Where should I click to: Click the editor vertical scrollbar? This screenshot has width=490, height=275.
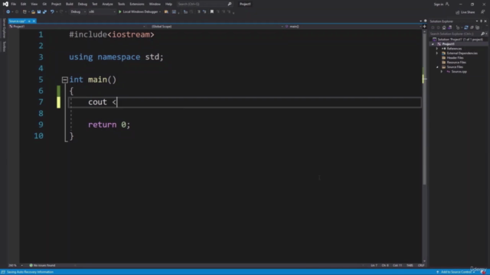tap(424, 109)
